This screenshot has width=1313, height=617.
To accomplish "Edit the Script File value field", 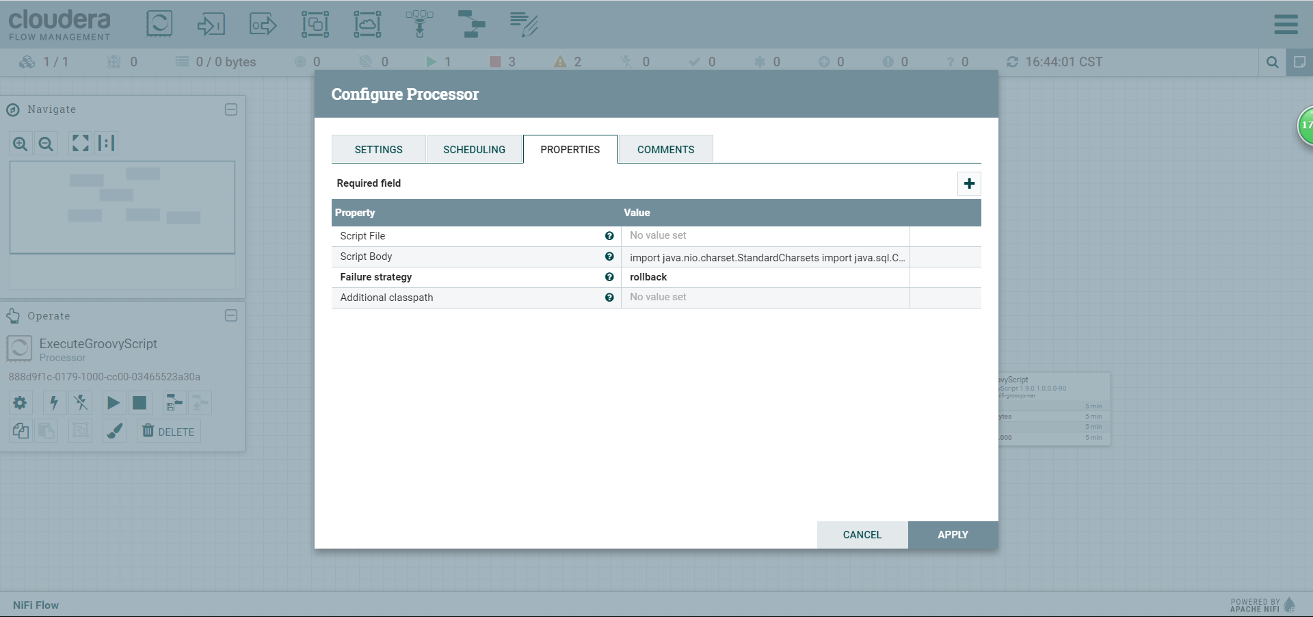I will 765,236.
